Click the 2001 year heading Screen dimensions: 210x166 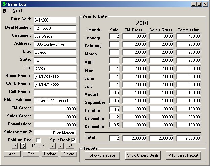[x=142, y=23]
